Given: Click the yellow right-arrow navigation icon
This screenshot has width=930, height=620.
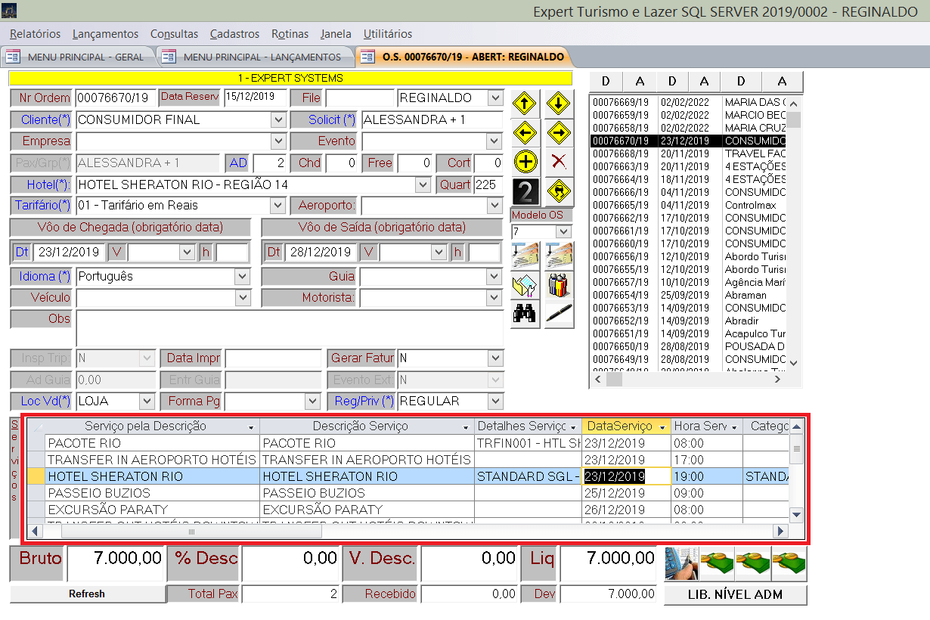Looking at the screenshot, I should click(x=559, y=133).
